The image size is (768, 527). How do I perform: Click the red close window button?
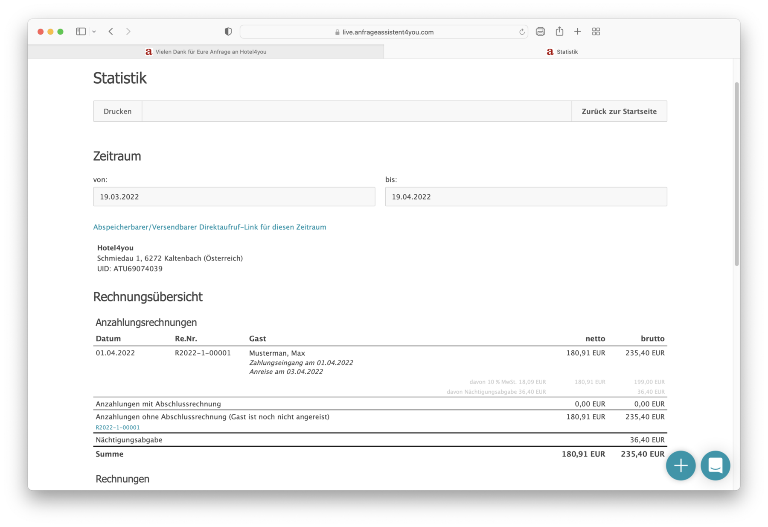click(x=41, y=32)
